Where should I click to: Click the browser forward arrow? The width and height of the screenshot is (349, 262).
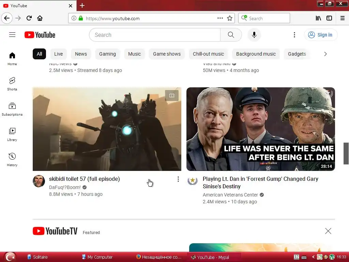(x=18, y=18)
